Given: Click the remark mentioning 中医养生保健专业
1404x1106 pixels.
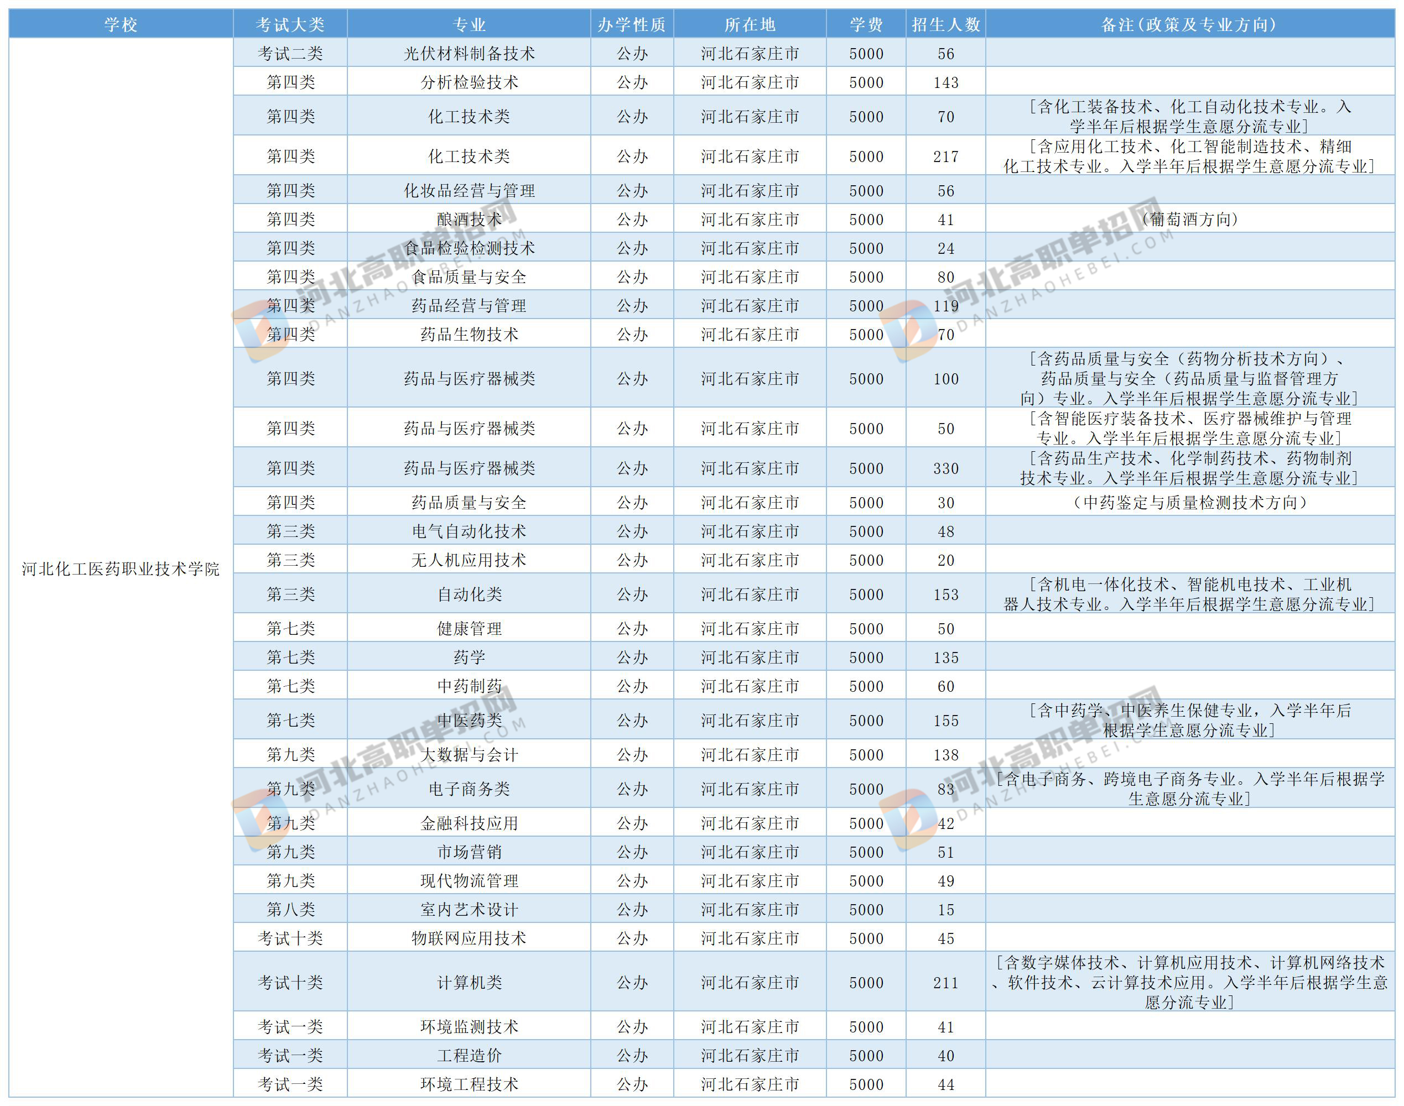Looking at the screenshot, I should 1190,720.
